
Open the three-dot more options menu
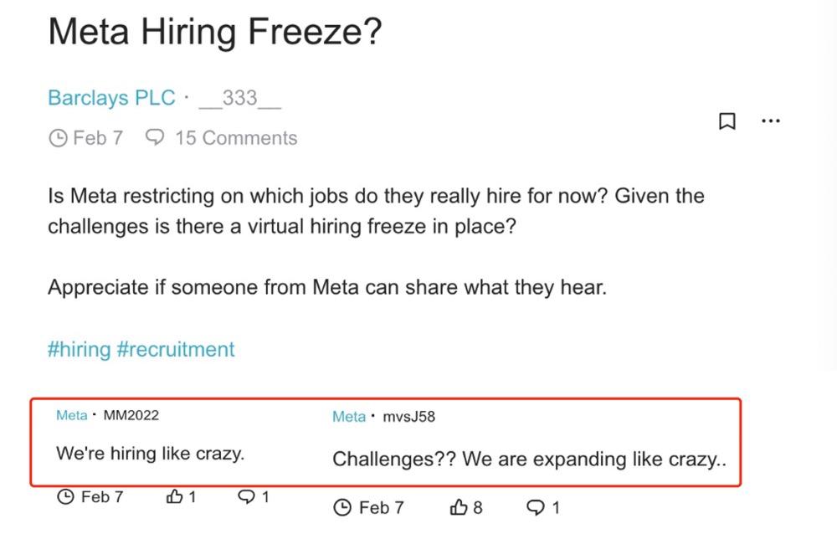point(770,121)
